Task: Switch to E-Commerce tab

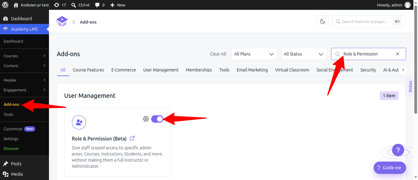Action: (124, 70)
